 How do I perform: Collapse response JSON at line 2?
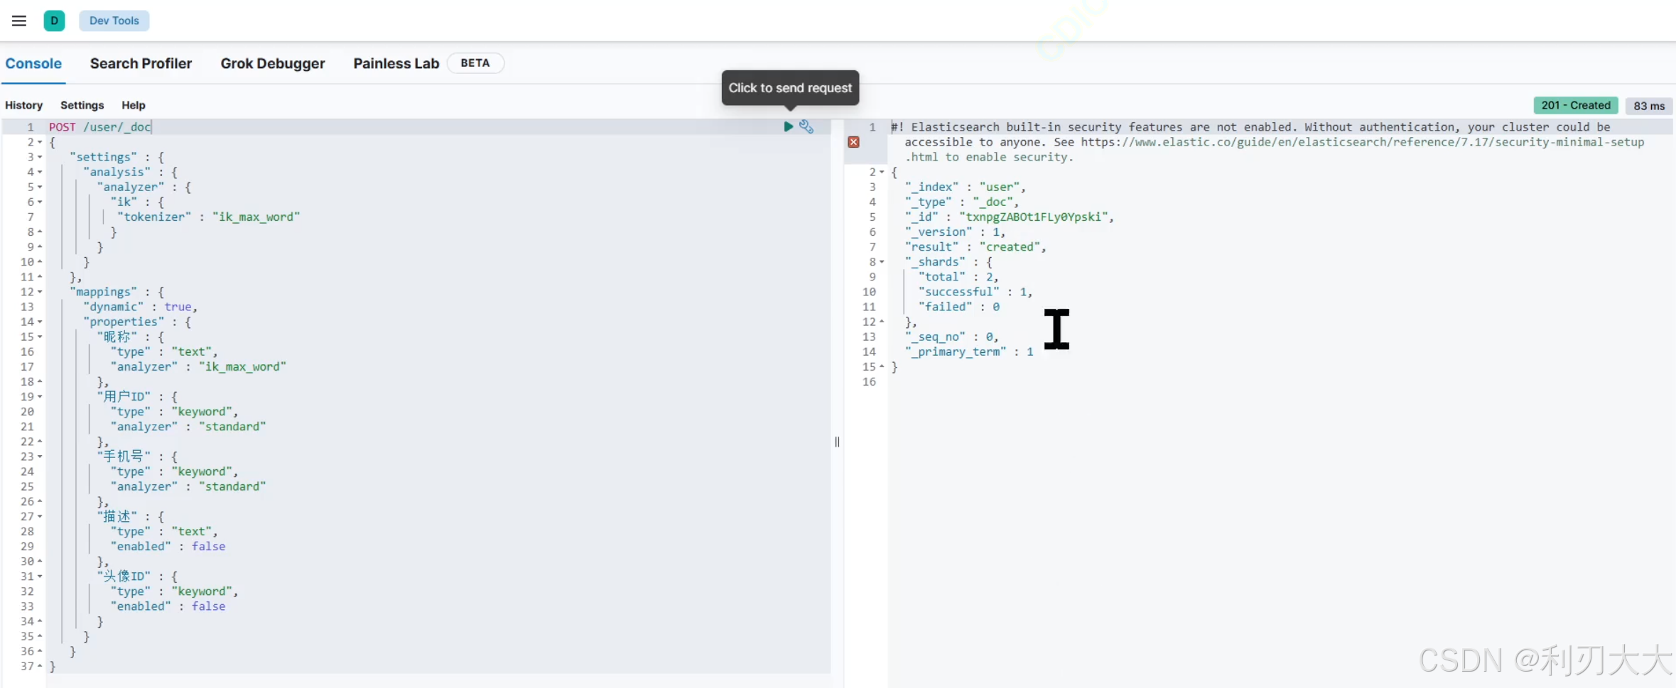coord(882,172)
